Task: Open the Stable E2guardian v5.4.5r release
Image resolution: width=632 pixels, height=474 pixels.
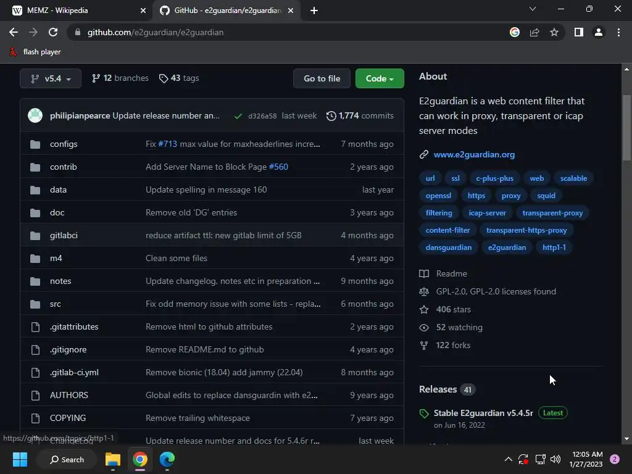Action: click(x=483, y=413)
